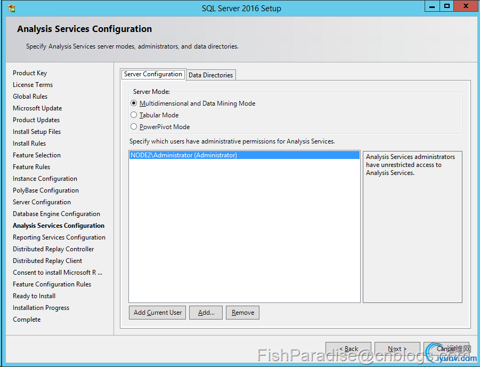
Task: Cancel the SQL Server setup
Action: coord(446,349)
